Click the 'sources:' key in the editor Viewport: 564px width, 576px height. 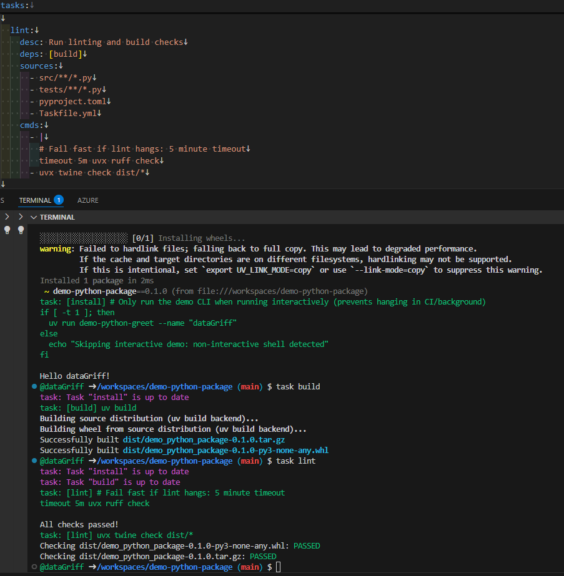click(39, 66)
